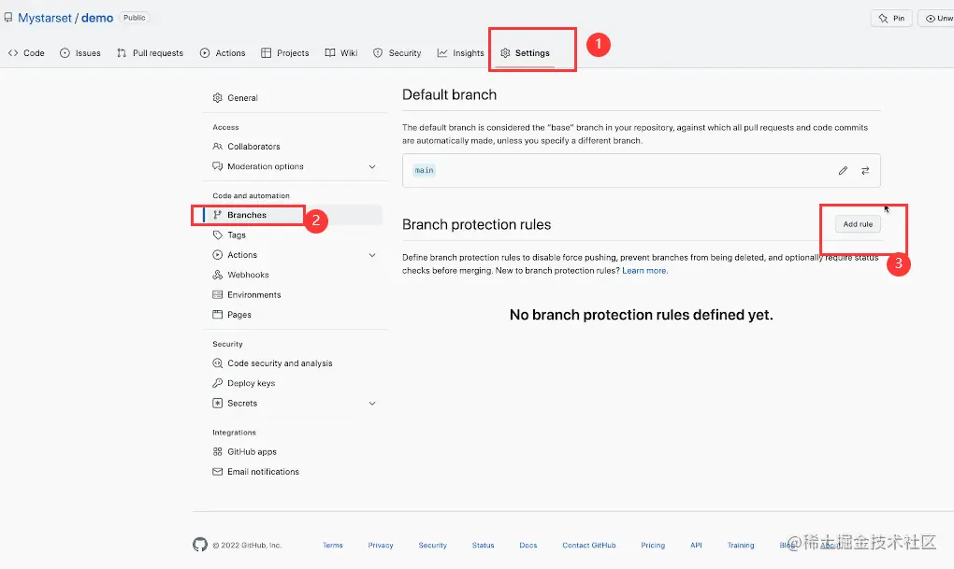
Task: Open the Learn more link
Action: [x=645, y=271]
